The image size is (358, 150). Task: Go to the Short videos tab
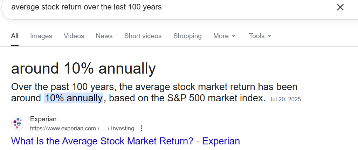pos(143,36)
